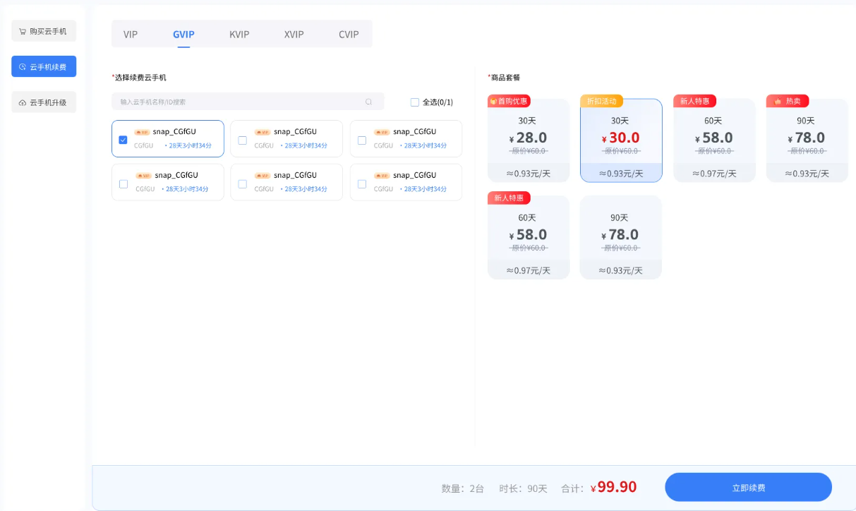The width and height of the screenshot is (856, 511).
Task: Go to the XVIP tab
Action: (294, 34)
